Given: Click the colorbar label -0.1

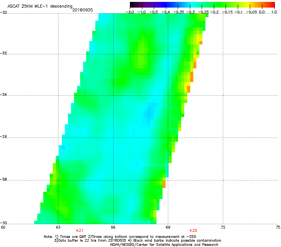Looking at the screenshot, I should [x=238, y=12].
